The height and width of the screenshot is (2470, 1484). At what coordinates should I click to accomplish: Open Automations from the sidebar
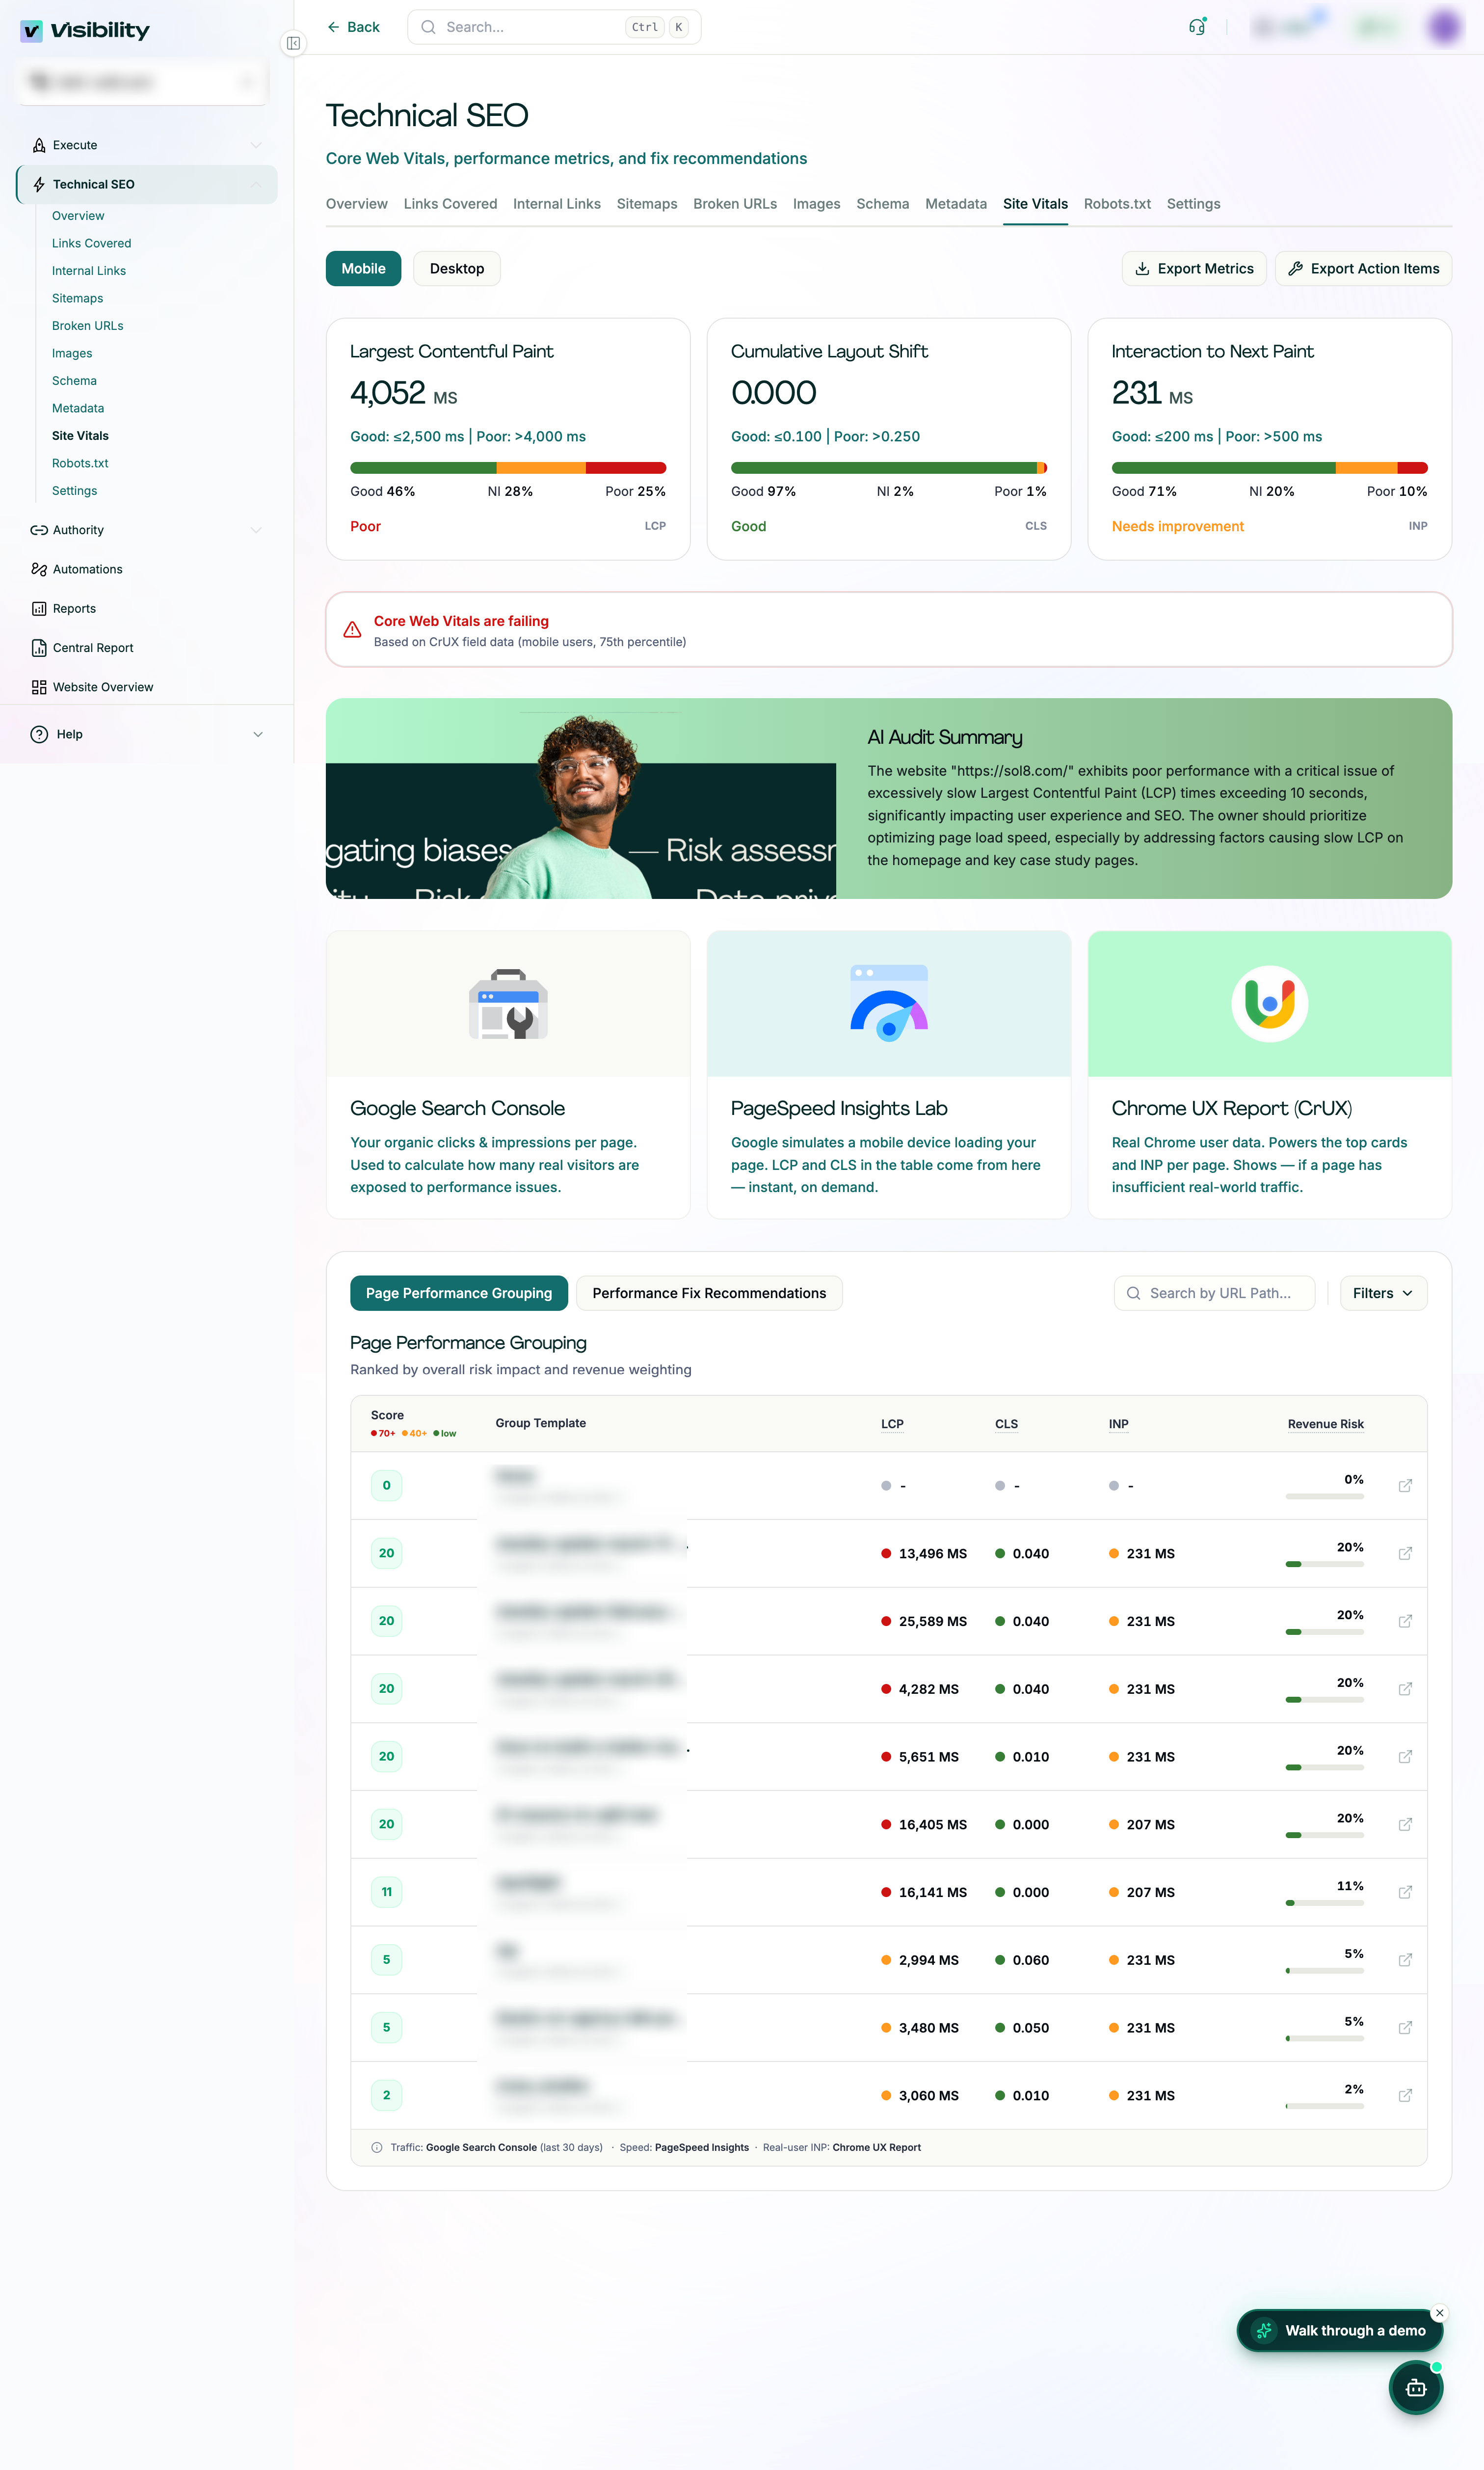click(x=146, y=569)
